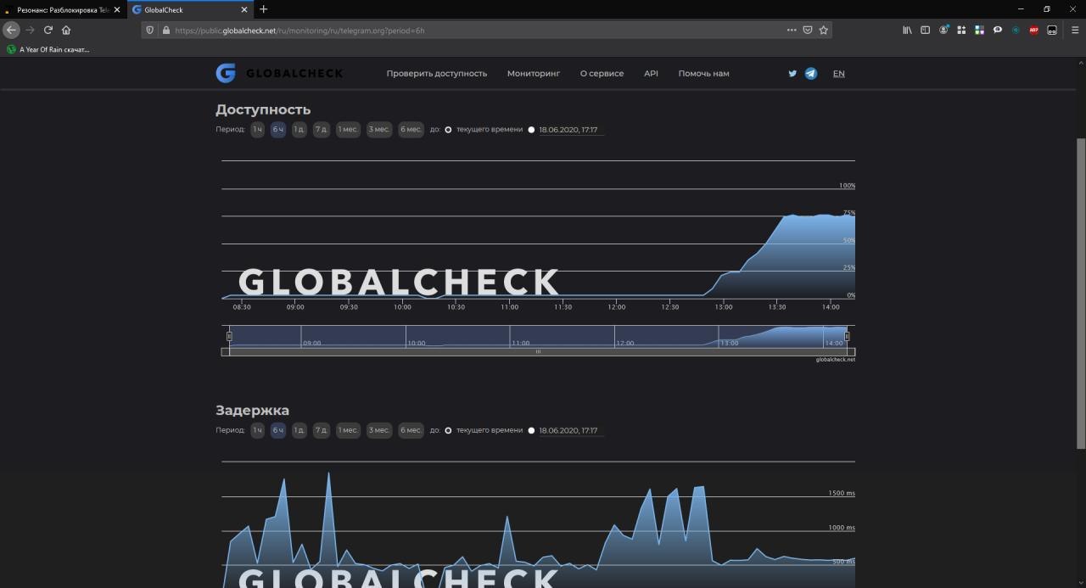Set Доступность period to 6 ч
Image resolution: width=1086 pixels, height=588 pixels.
click(x=278, y=130)
